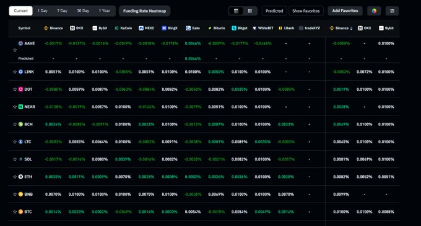Sort by the second Binance column arrows

tap(351, 28)
